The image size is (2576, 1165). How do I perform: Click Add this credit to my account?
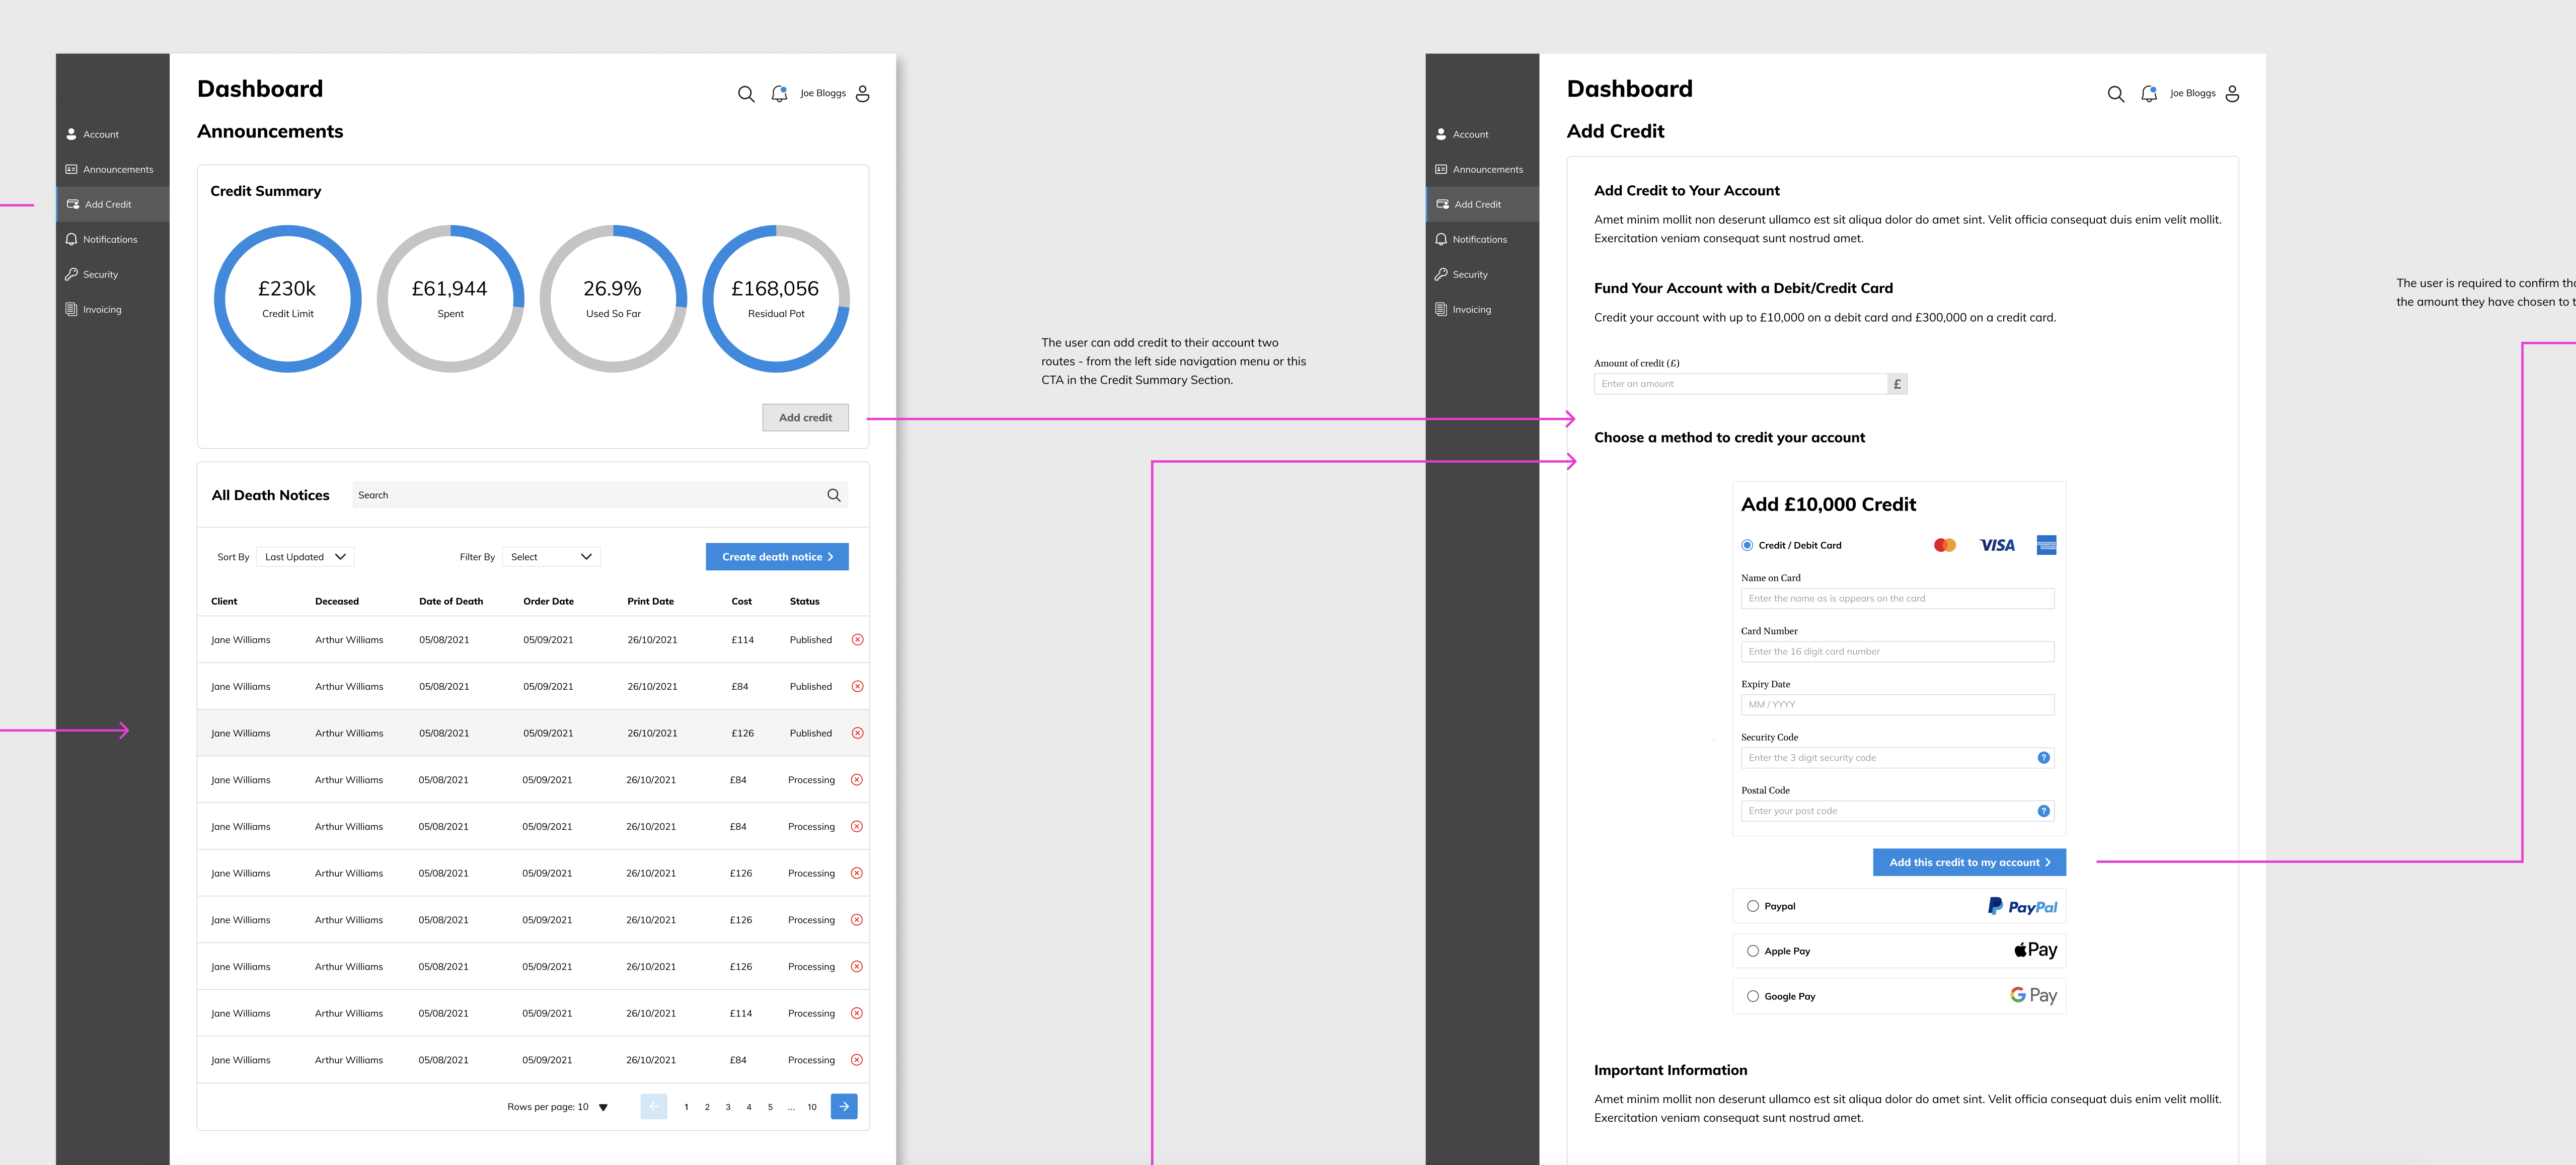[1968, 862]
